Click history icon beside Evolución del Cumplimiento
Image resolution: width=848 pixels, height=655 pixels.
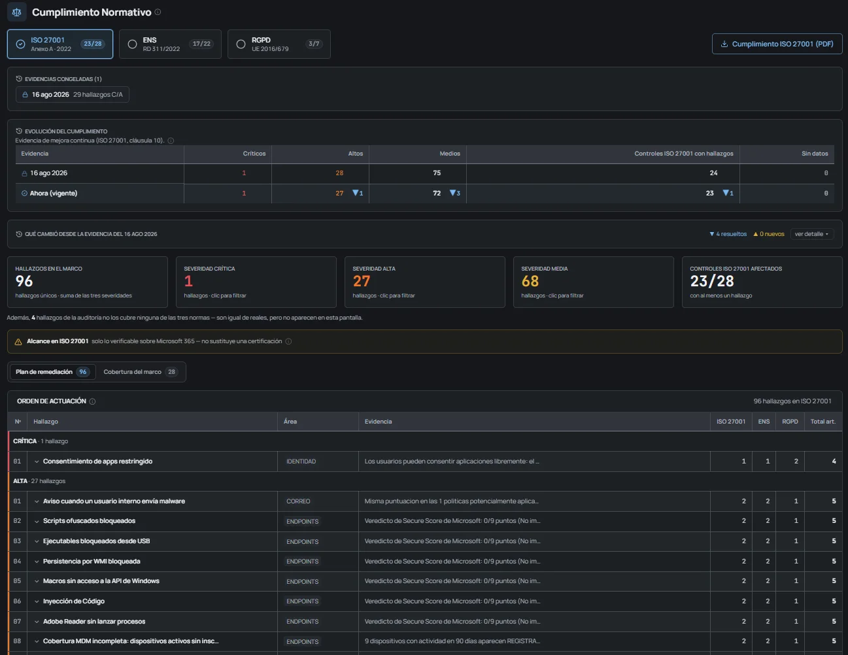pos(19,131)
